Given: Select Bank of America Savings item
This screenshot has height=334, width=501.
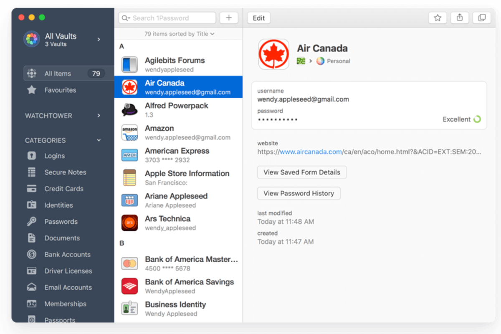Looking at the screenshot, I should [178, 286].
